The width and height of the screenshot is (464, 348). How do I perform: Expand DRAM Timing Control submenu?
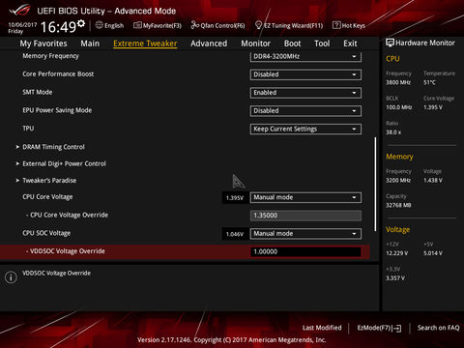tap(53, 147)
